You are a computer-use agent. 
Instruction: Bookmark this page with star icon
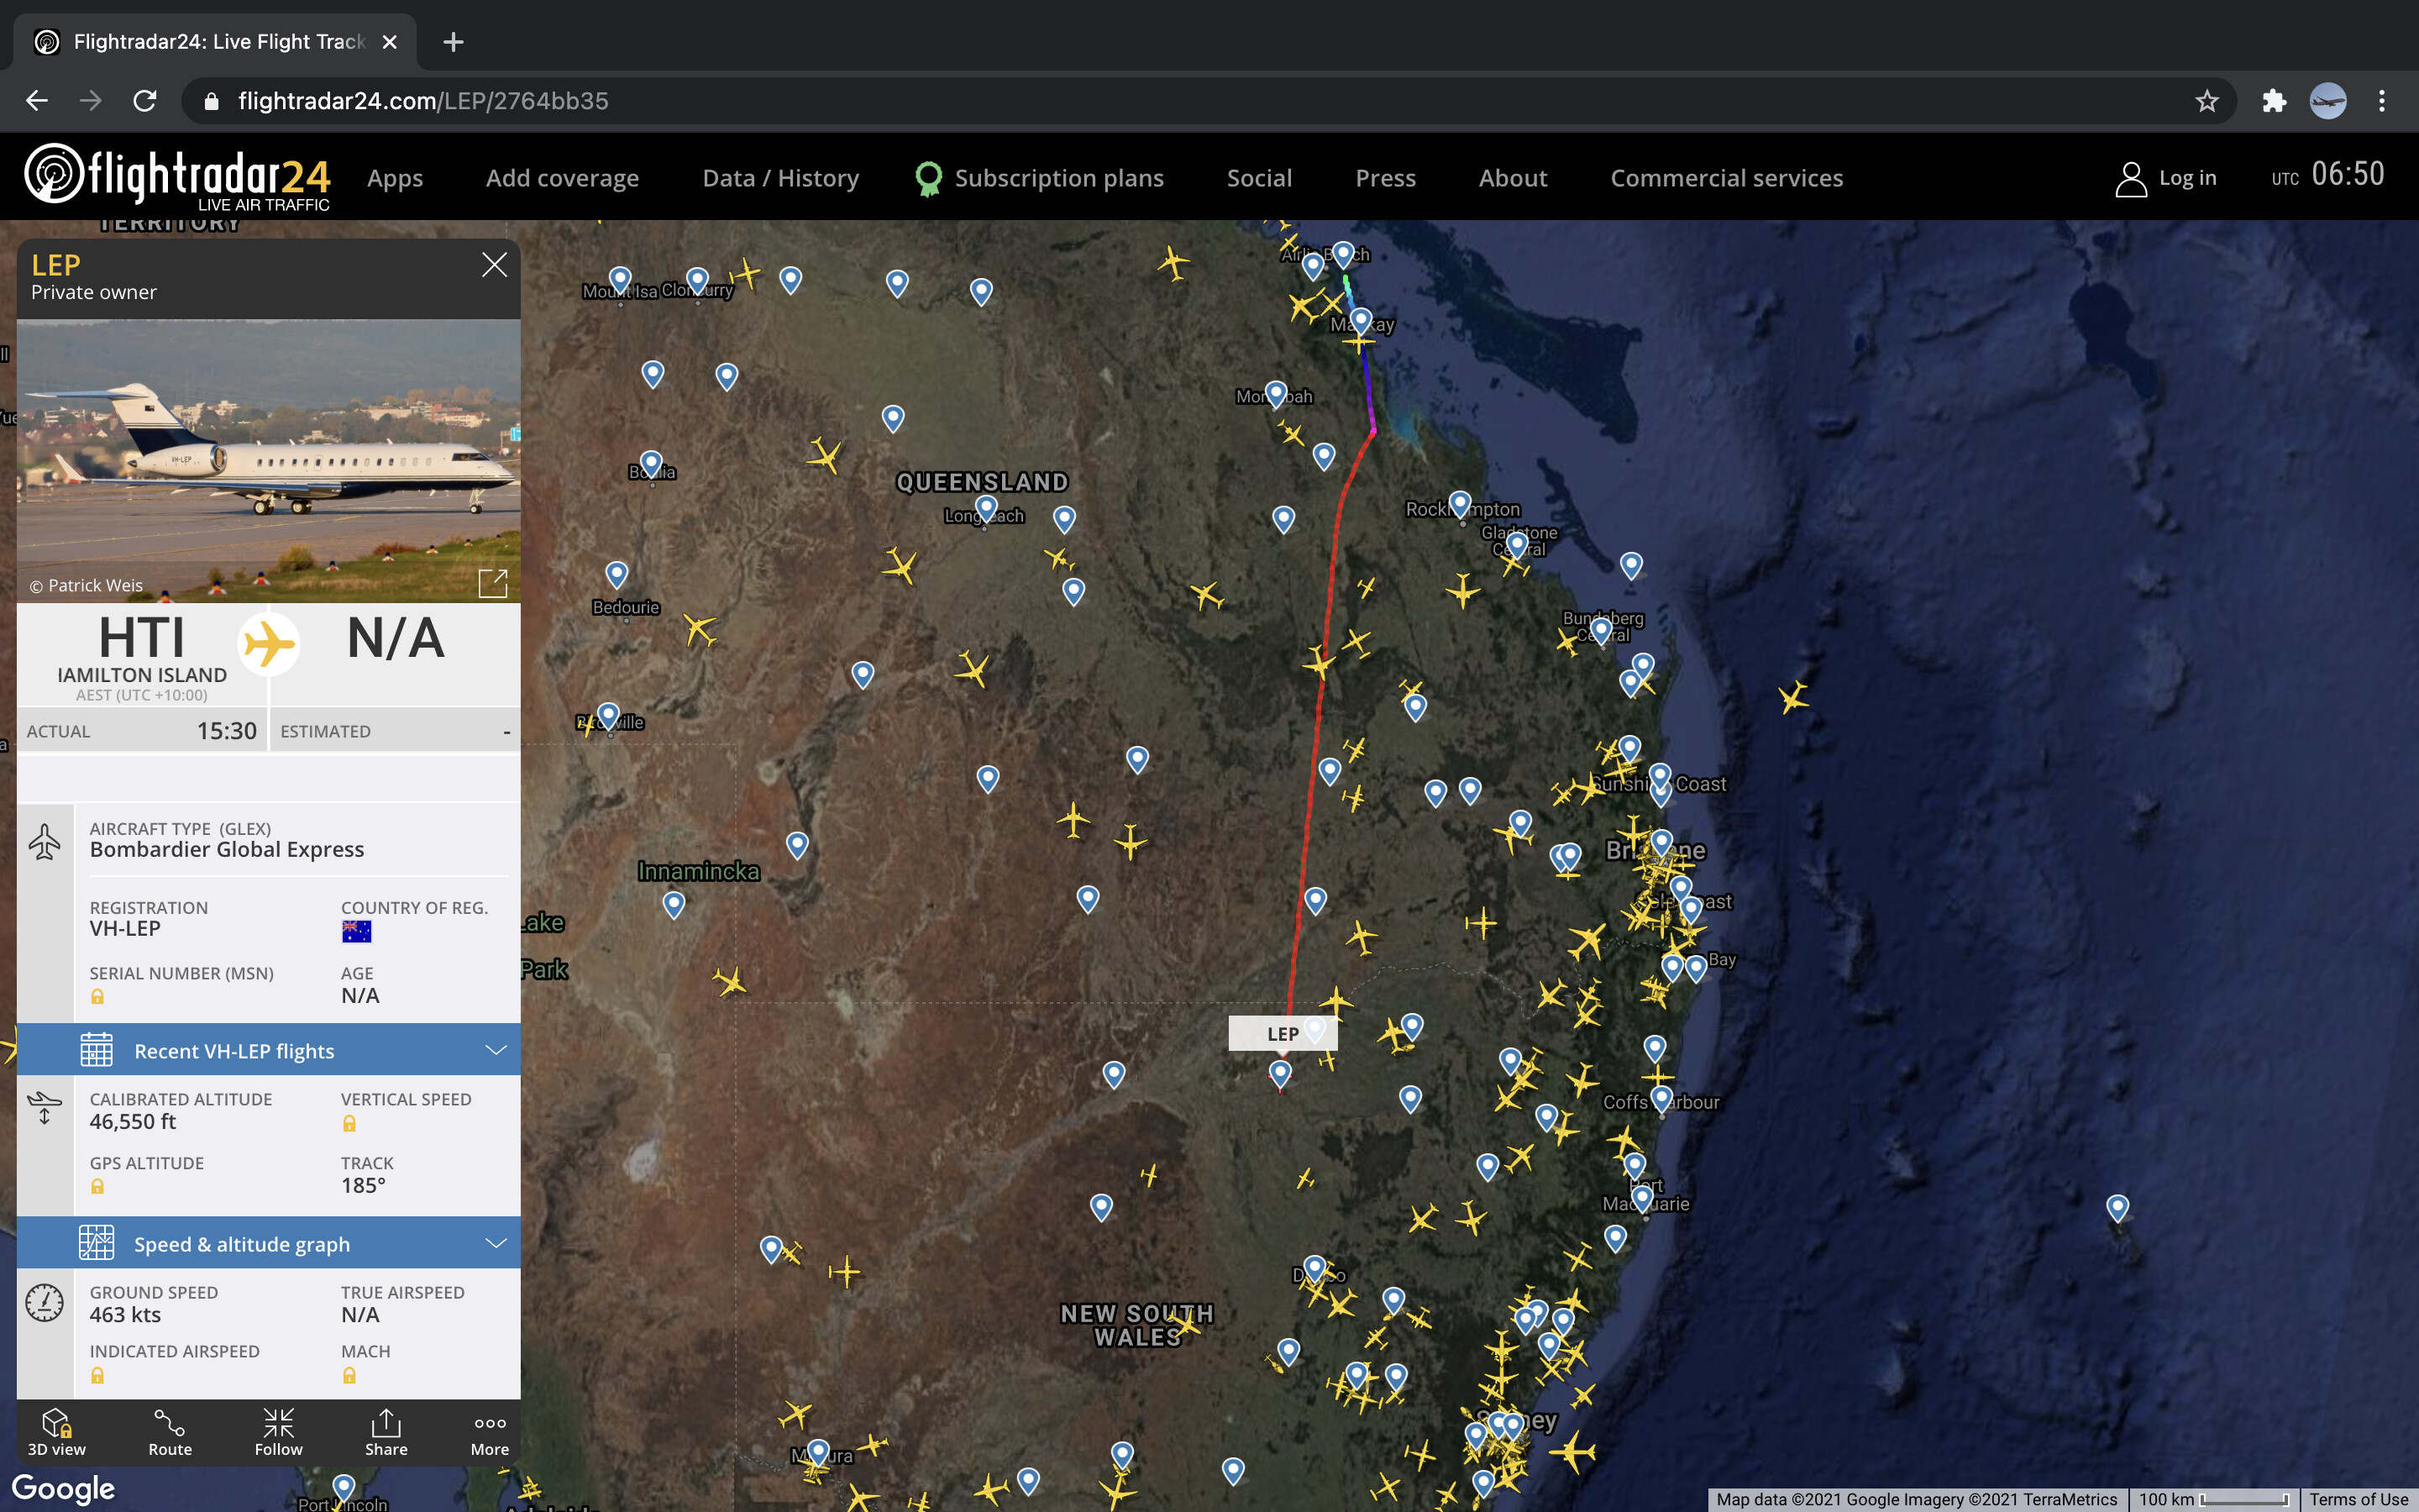(x=2206, y=101)
